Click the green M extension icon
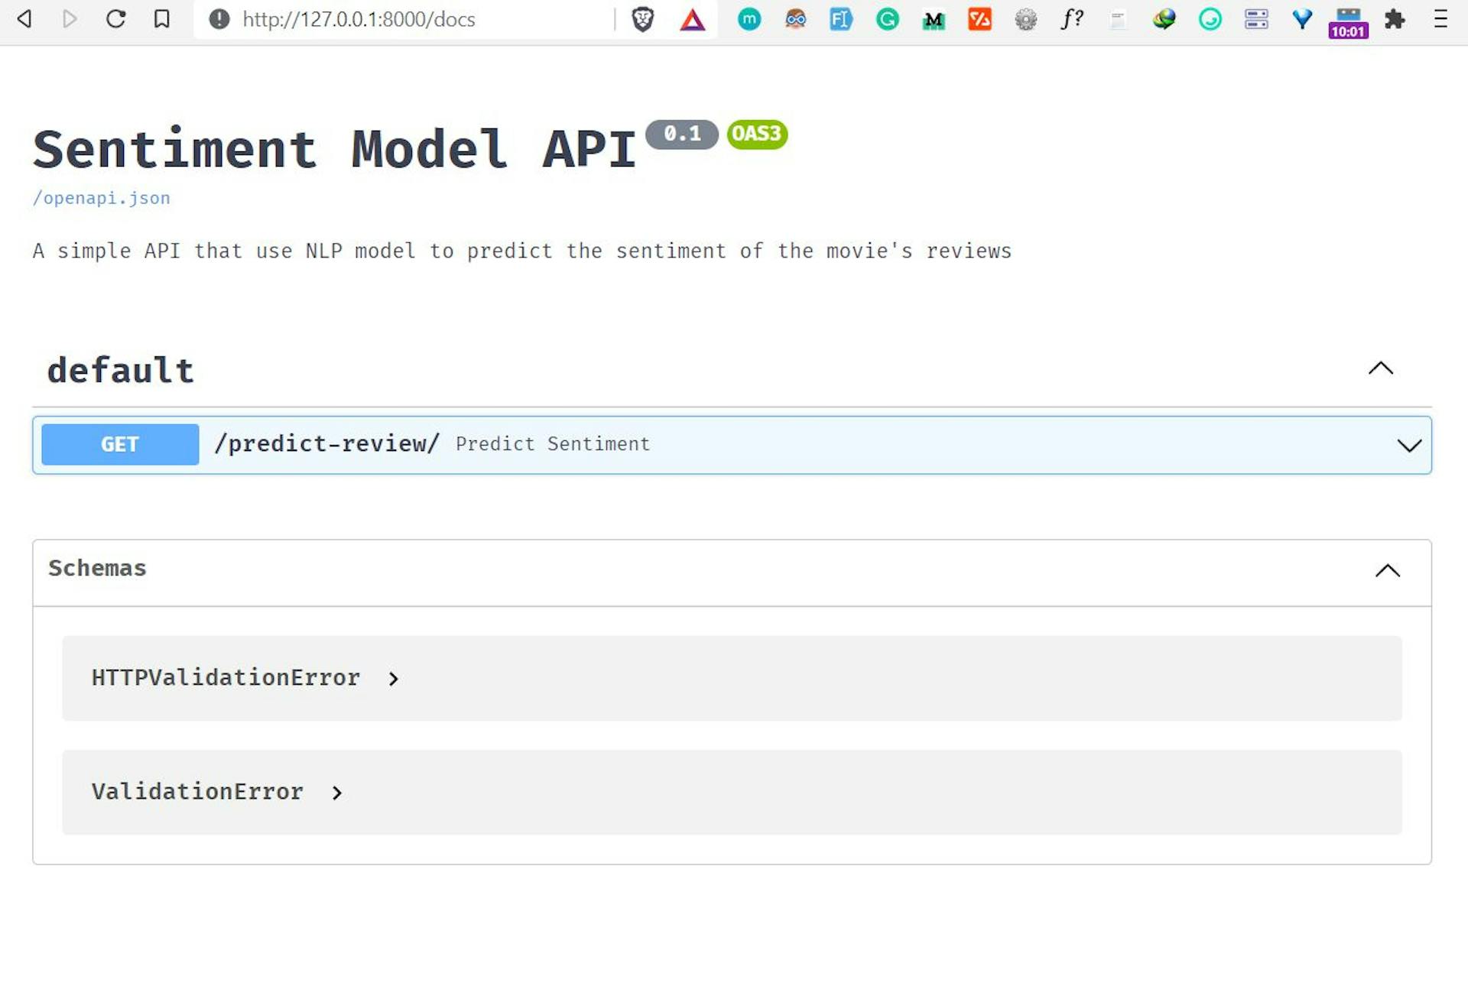This screenshot has width=1468, height=986. point(933,20)
